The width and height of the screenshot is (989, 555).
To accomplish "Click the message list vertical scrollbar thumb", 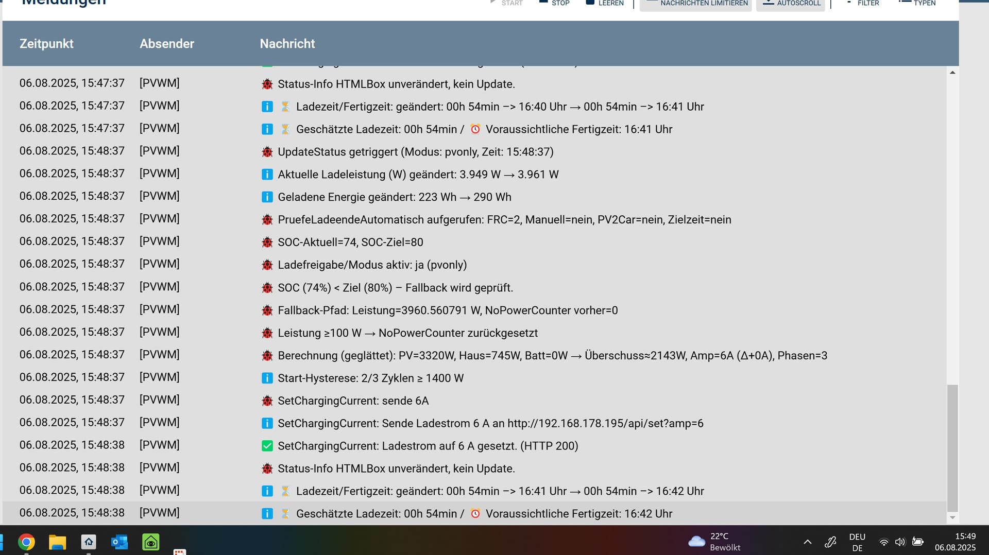I will point(952,448).
